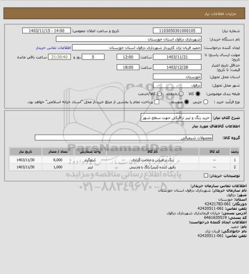Select the کالا/خدمت radio button
The height and width of the screenshot is (274, 249).
click(159, 94)
